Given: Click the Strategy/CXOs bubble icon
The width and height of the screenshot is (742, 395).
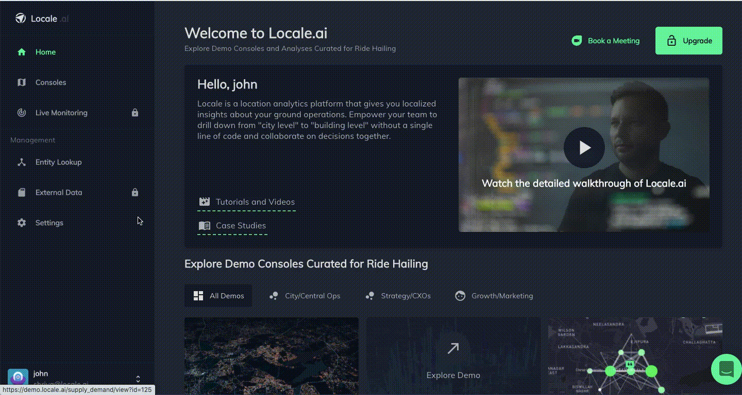Looking at the screenshot, I should click(369, 296).
